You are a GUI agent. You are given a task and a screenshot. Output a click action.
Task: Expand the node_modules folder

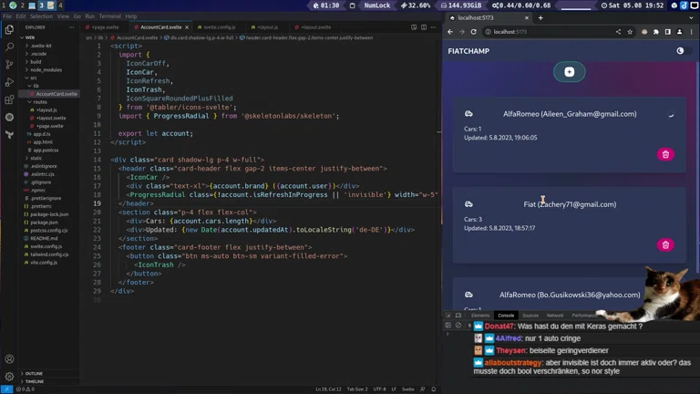coord(46,69)
